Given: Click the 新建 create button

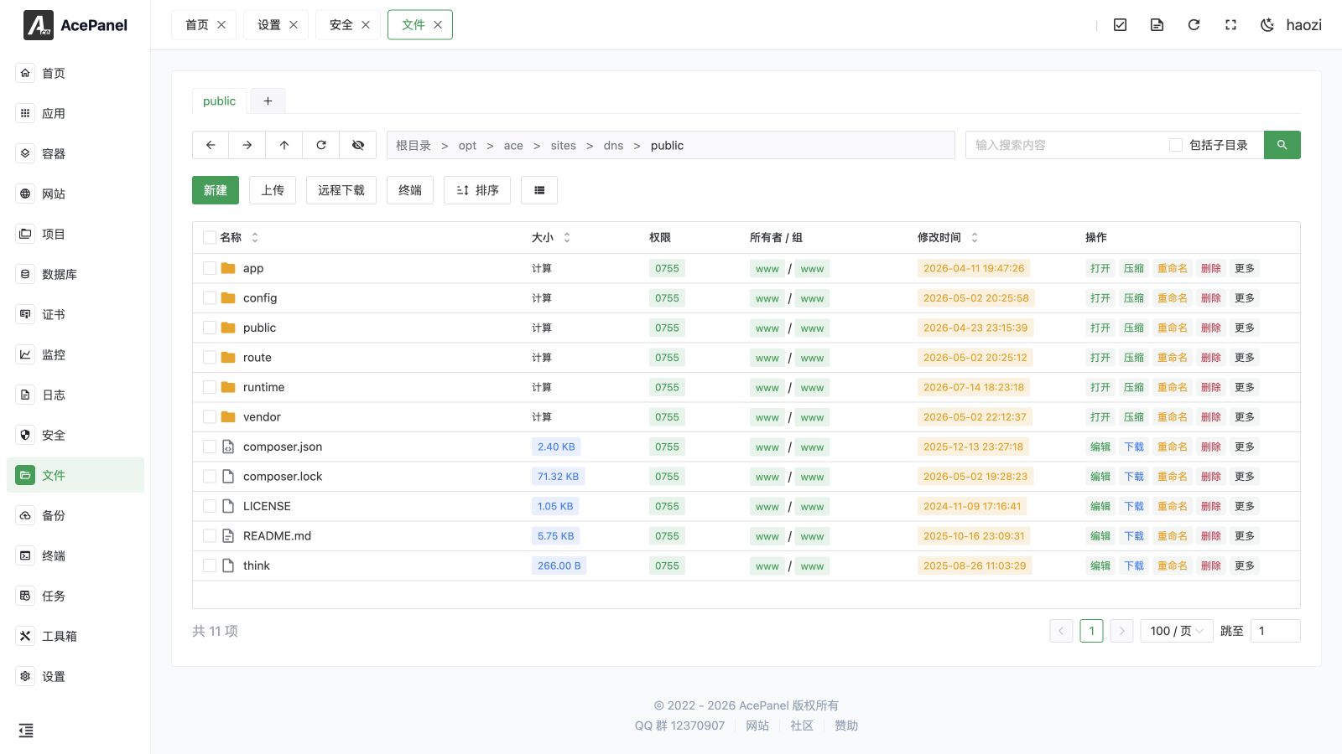Looking at the screenshot, I should pos(216,190).
